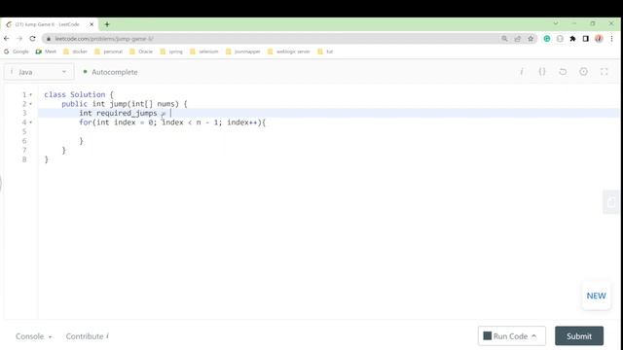Go forward using browser forward arrow

point(19,39)
